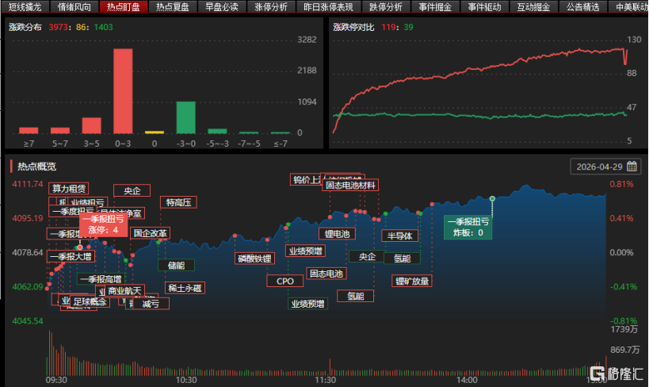Screen dimensions: 649x387
Task: Click the 一季报大增 hotspot label
Action: [x=71, y=256]
